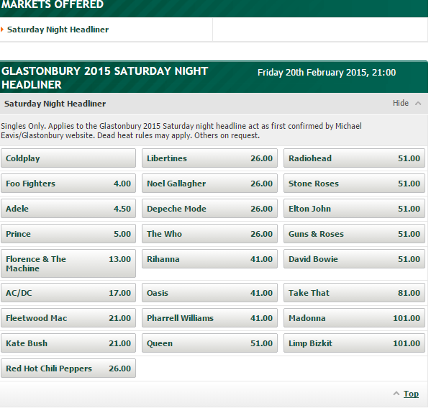The width and height of the screenshot is (431, 416).
Task: Choose Pharrell Williams at 41.00
Action: pos(209,318)
